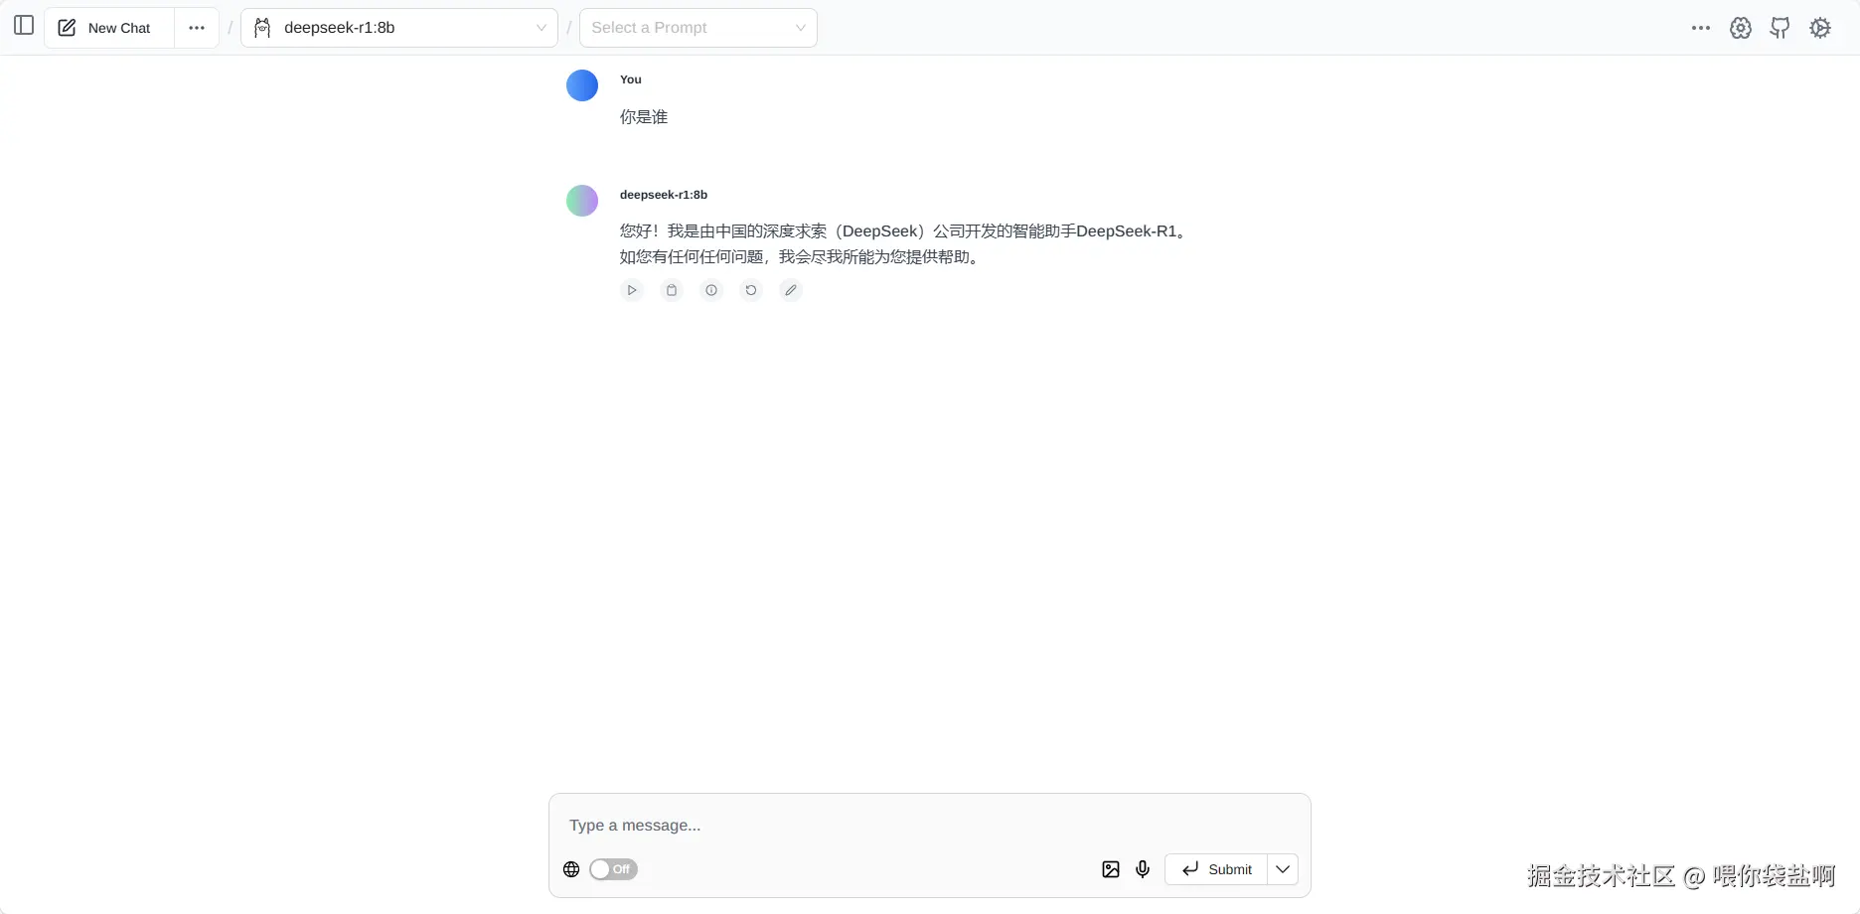Image resolution: width=1860 pixels, height=914 pixels.
Task: Click the You user avatar
Action: [x=582, y=85]
